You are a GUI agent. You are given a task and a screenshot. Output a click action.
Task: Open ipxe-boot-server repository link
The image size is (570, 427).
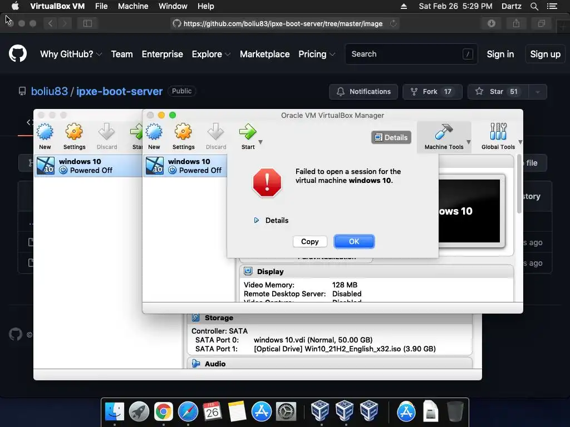click(x=119, y=91)
